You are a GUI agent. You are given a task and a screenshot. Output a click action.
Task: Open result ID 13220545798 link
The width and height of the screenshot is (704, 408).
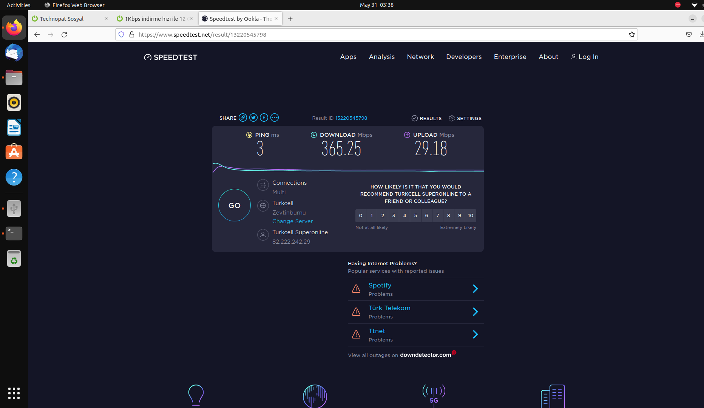pyautogui.click(x=351, y=118)
